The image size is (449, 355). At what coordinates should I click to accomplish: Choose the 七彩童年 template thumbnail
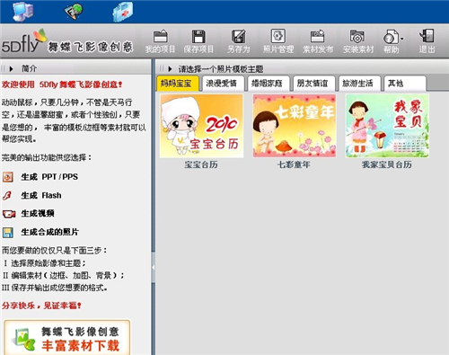[x=295, y=126]
